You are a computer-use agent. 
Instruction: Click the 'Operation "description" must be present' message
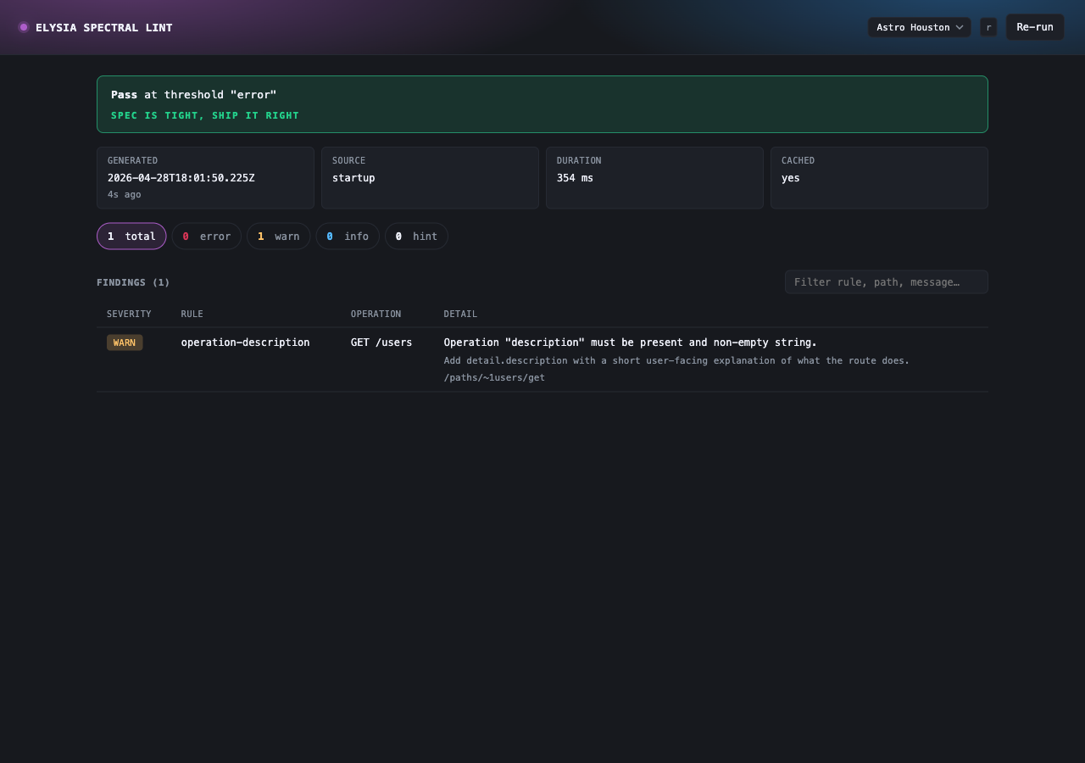[631, 343]
